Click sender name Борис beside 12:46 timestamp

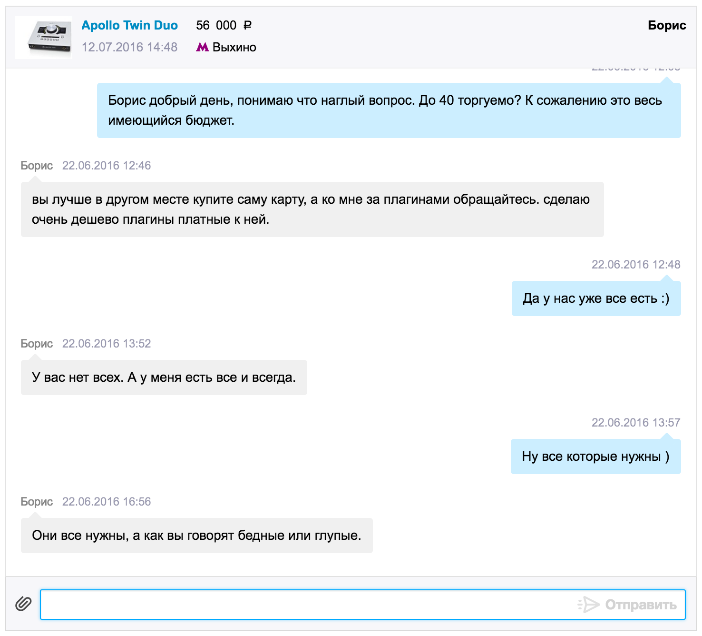pos(37,166)
